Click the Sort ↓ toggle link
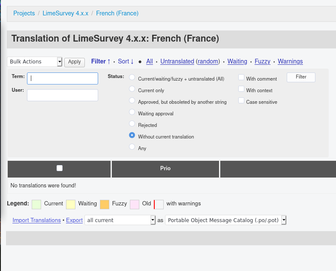 click(126, 61)
